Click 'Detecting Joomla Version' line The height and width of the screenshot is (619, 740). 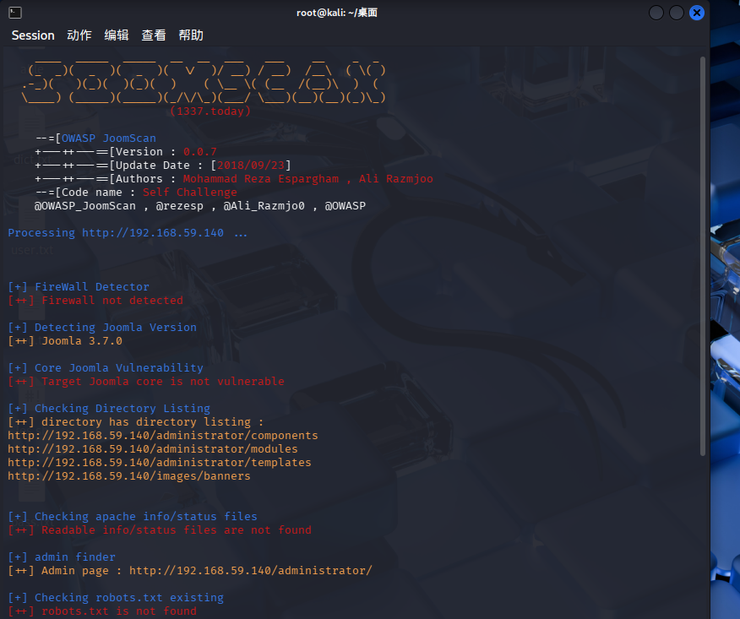(102, 328)
